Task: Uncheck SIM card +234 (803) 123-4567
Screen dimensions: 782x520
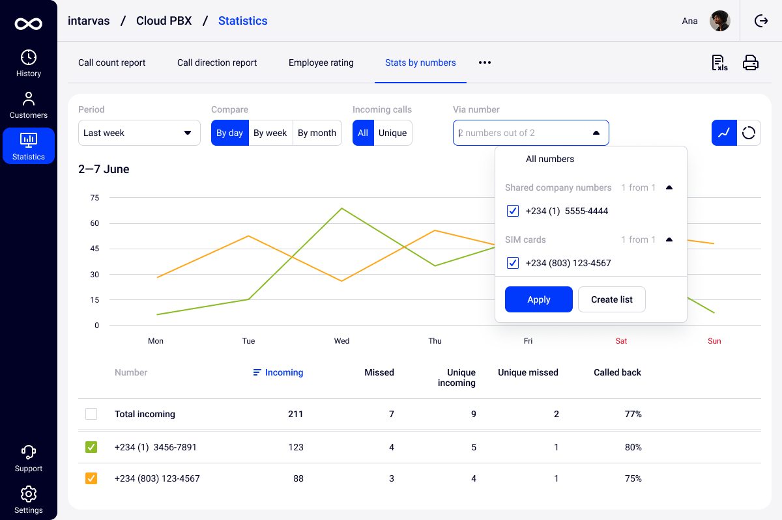Action: 513,263
